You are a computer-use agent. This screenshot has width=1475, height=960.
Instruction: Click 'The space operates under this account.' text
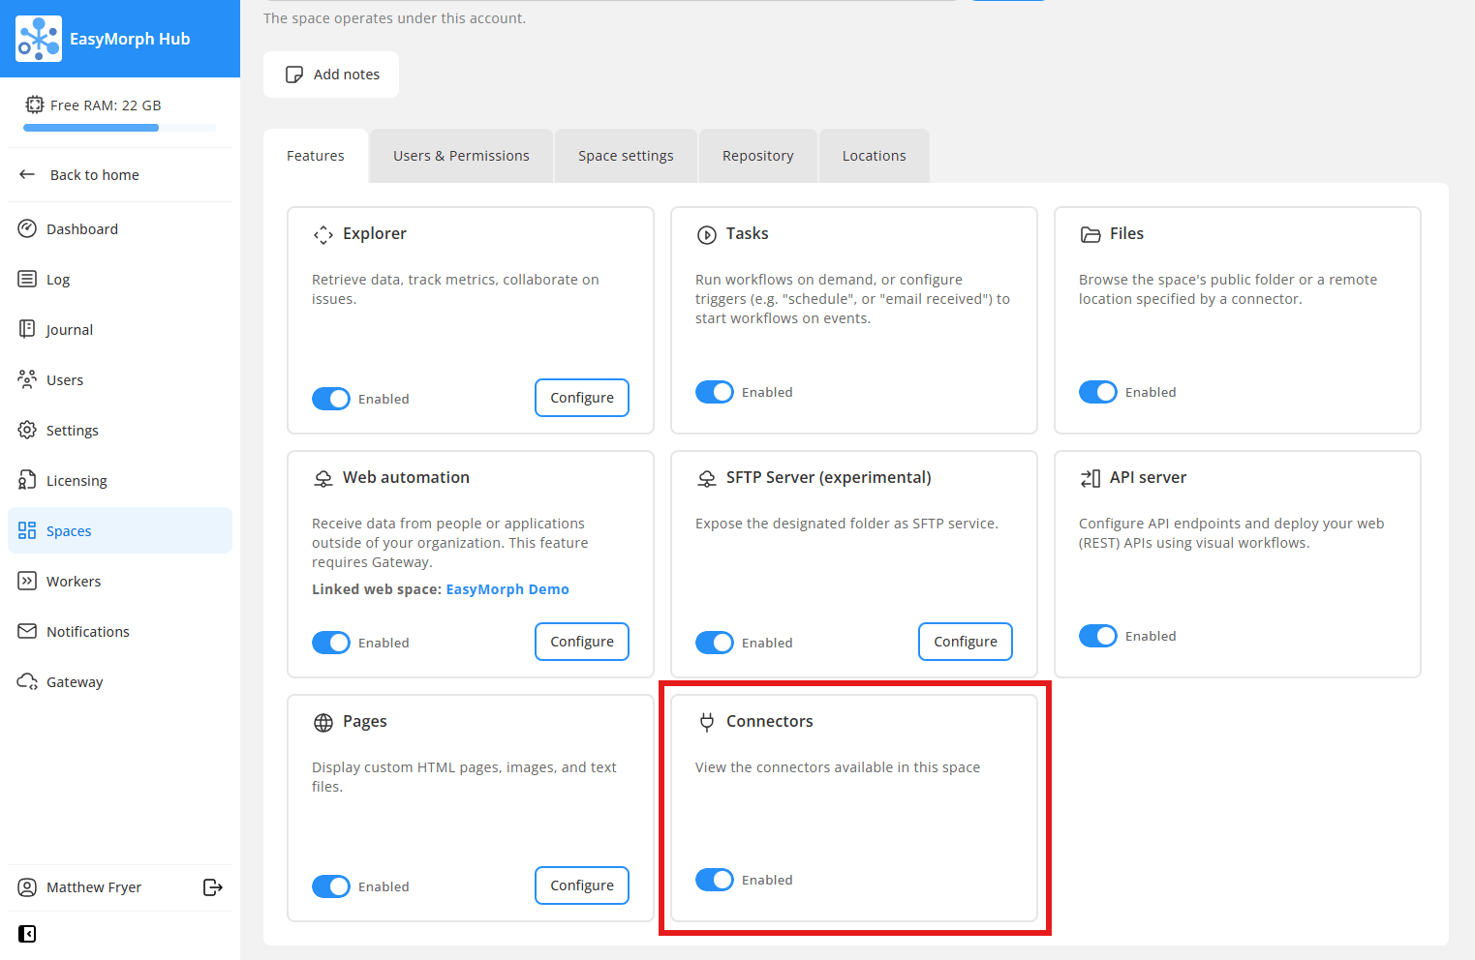point(395,18)
